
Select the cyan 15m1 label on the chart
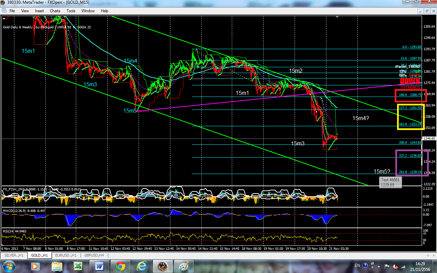point(28,51)
